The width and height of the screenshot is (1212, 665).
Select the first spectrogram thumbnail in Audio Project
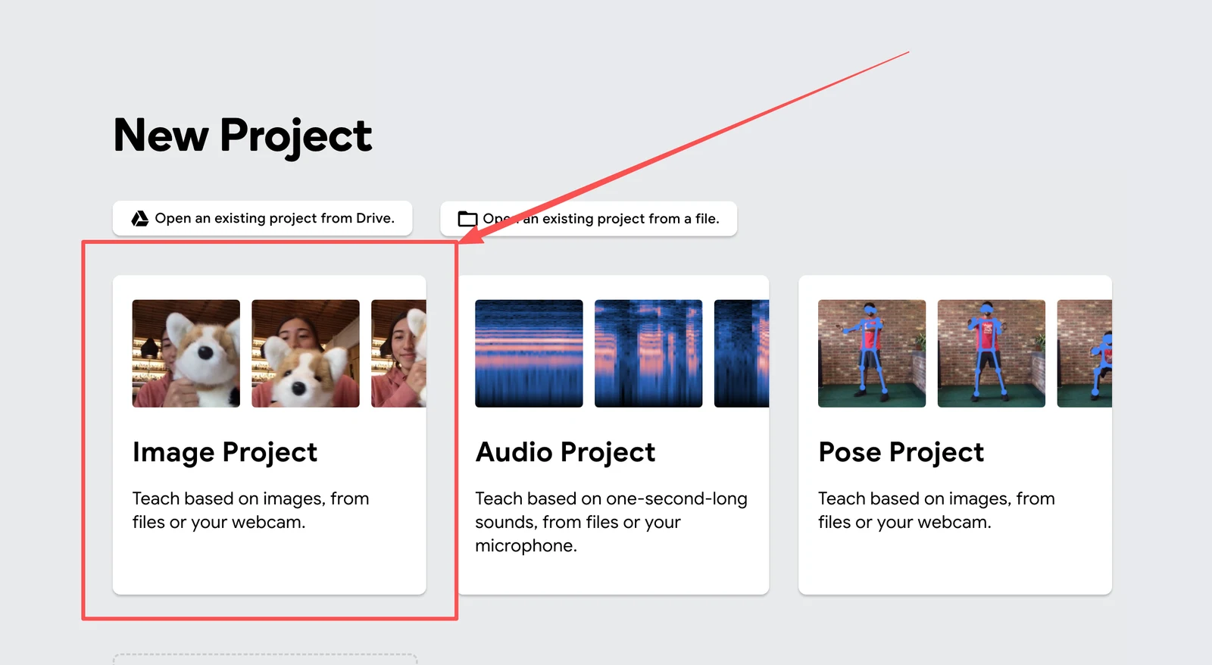point(529,354)
